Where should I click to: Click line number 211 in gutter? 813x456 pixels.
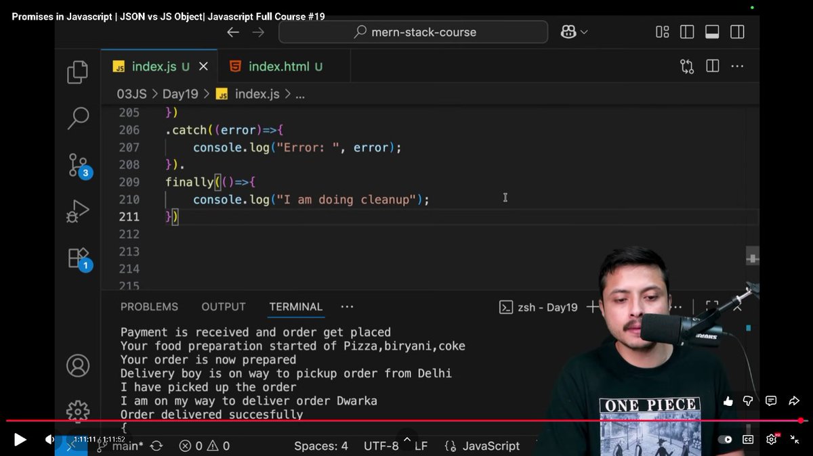click(x=129, y=216)
